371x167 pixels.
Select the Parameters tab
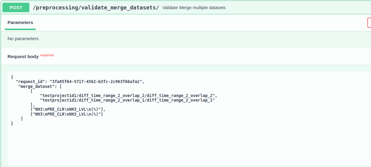(20, 23)
